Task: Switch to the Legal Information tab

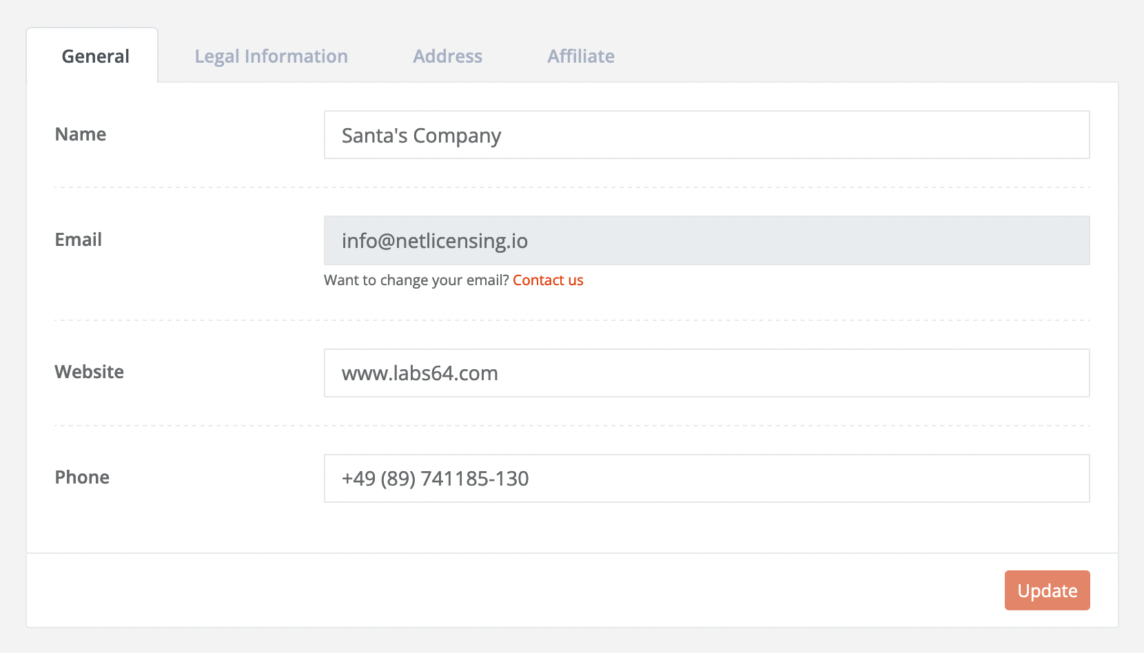Action: [x=271, y=56]
